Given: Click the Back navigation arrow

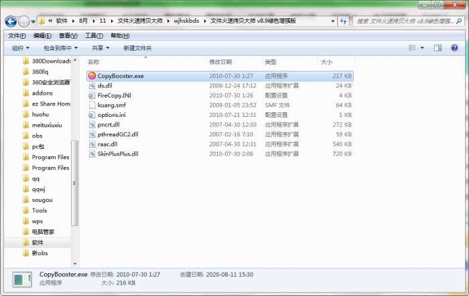Looking at the screenshot, I should (11, 21).
